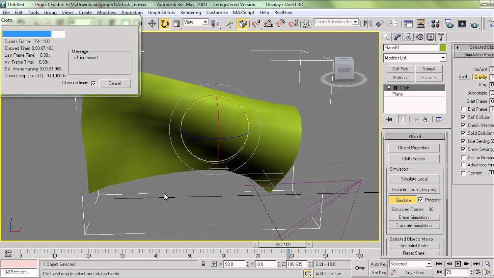Toggle Solid Collision checkbox
The image size is (494, 278).
(463, 133)
